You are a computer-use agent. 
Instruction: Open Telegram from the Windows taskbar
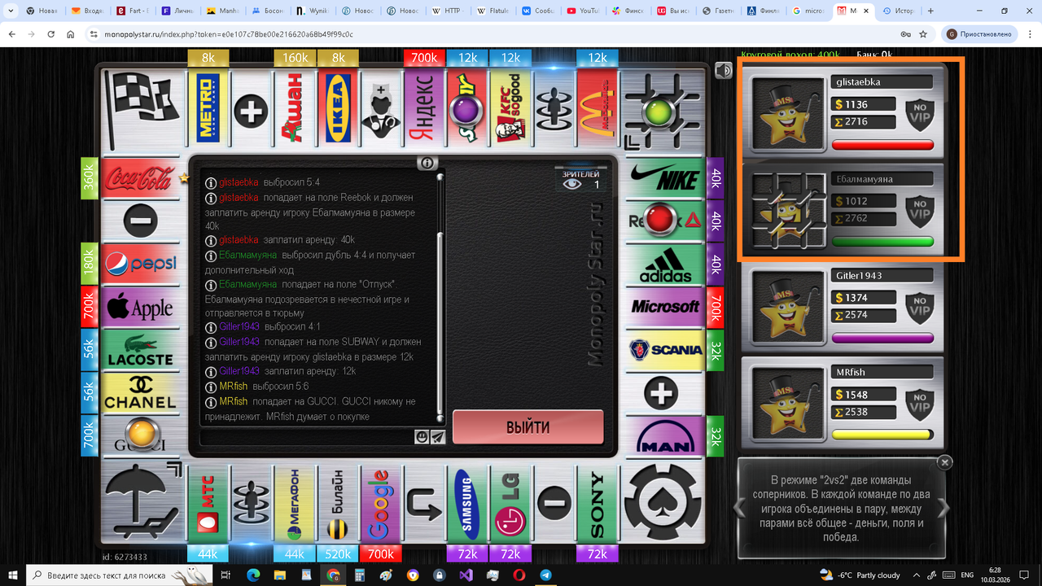click(545, 575)
